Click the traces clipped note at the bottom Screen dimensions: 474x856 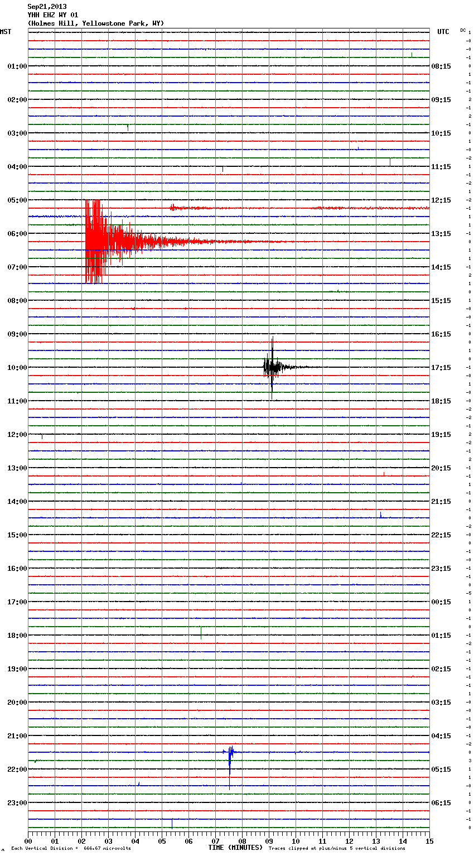coord(337,849)
